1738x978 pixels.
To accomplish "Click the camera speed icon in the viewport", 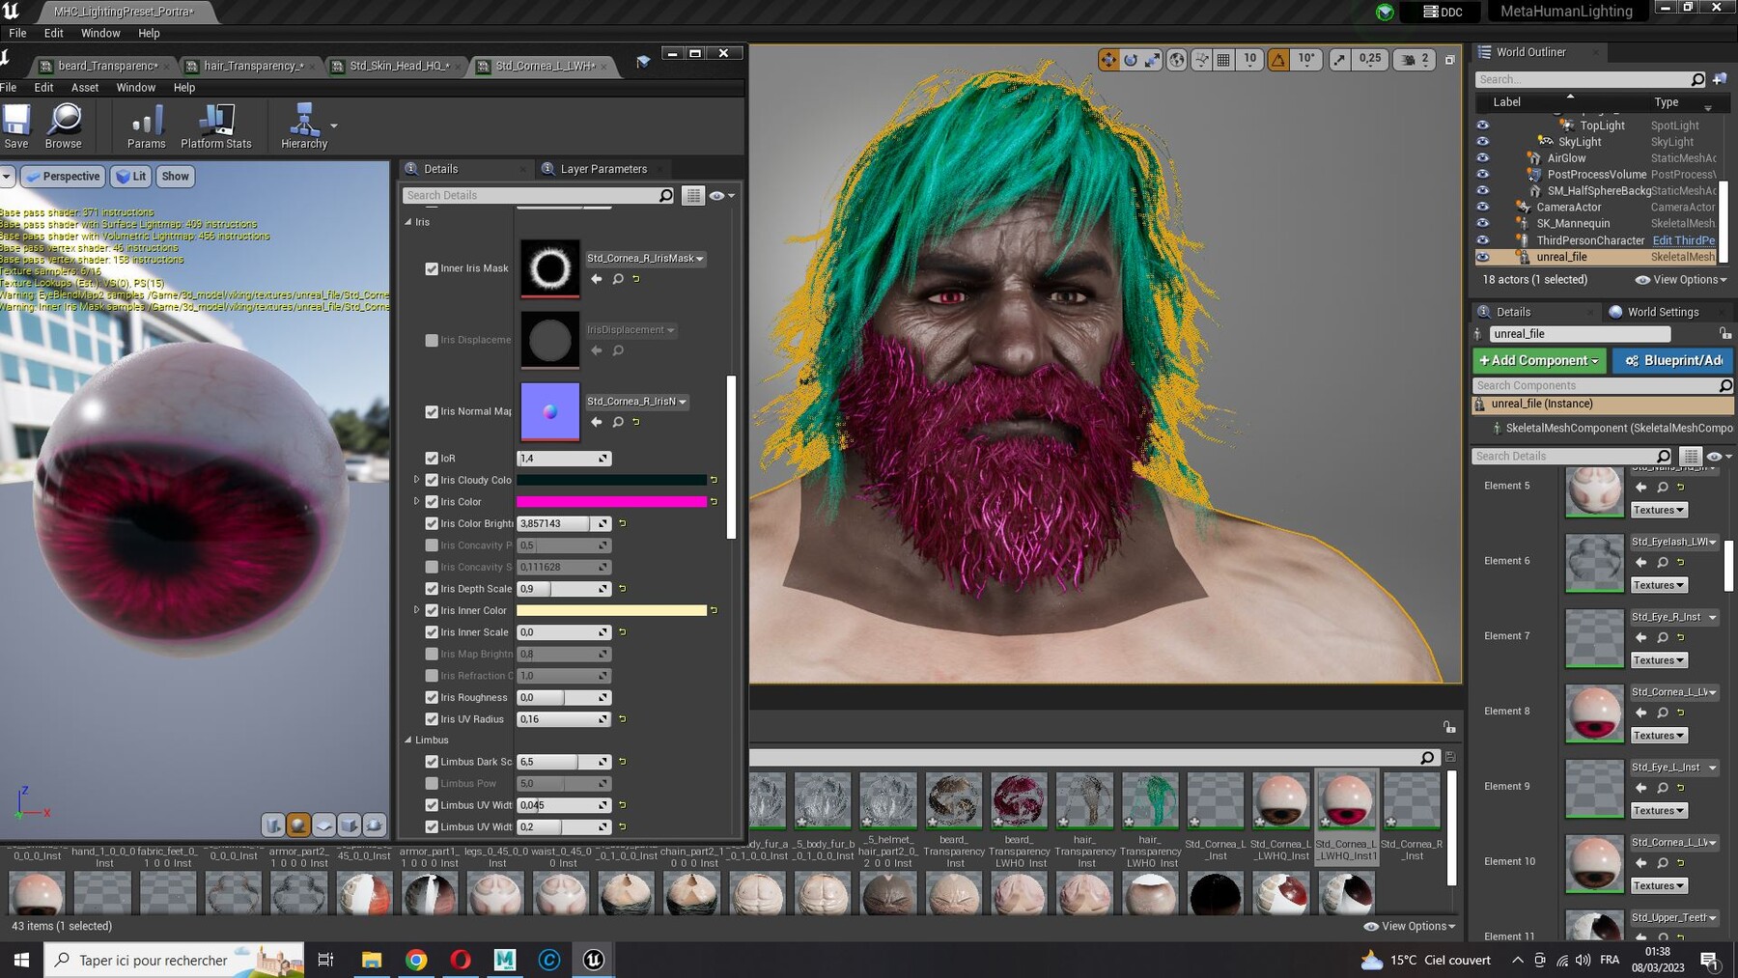I will pos(1406,59).
